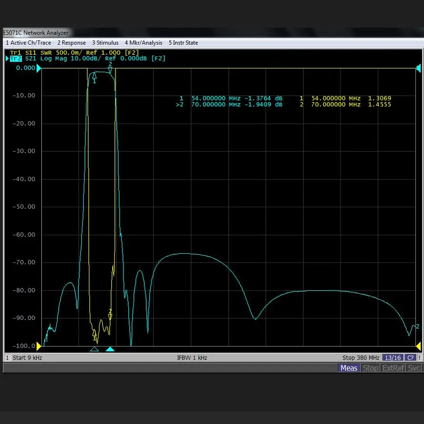Click marker 1 triangle on passband top
This screenshot has height=424, width=424.
(x=94, y=76)
